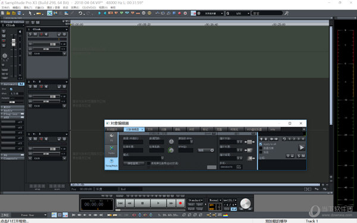
Task: Click the Loop button in transport
Action: click(x=199, y=209)
